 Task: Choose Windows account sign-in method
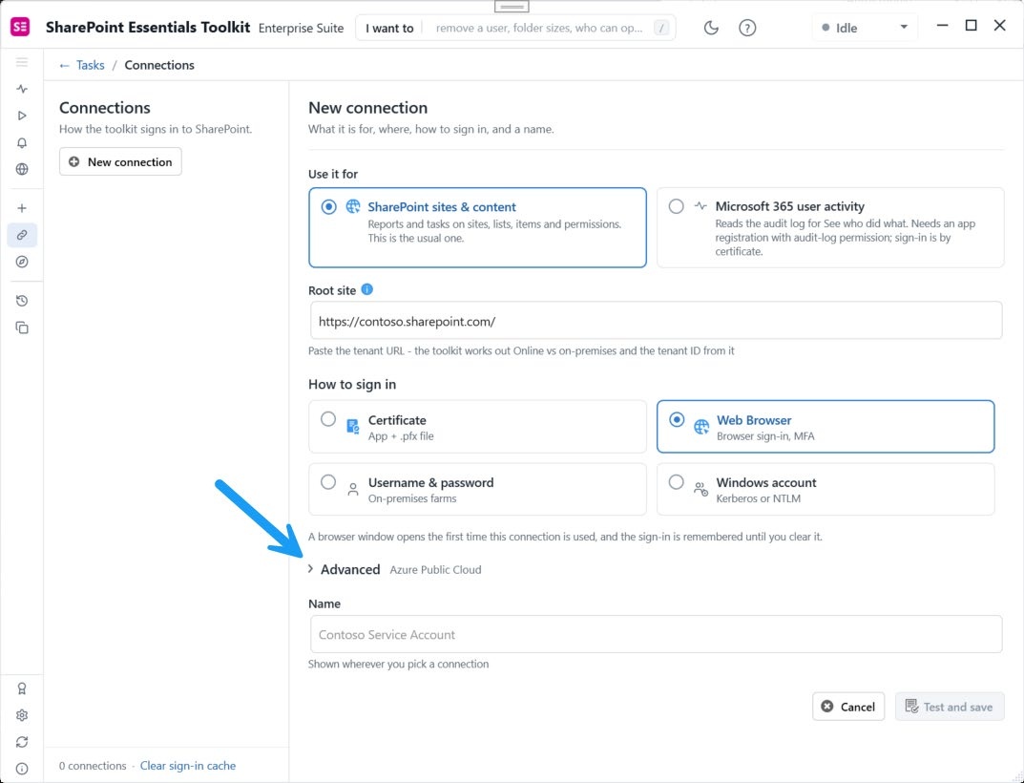825,490
